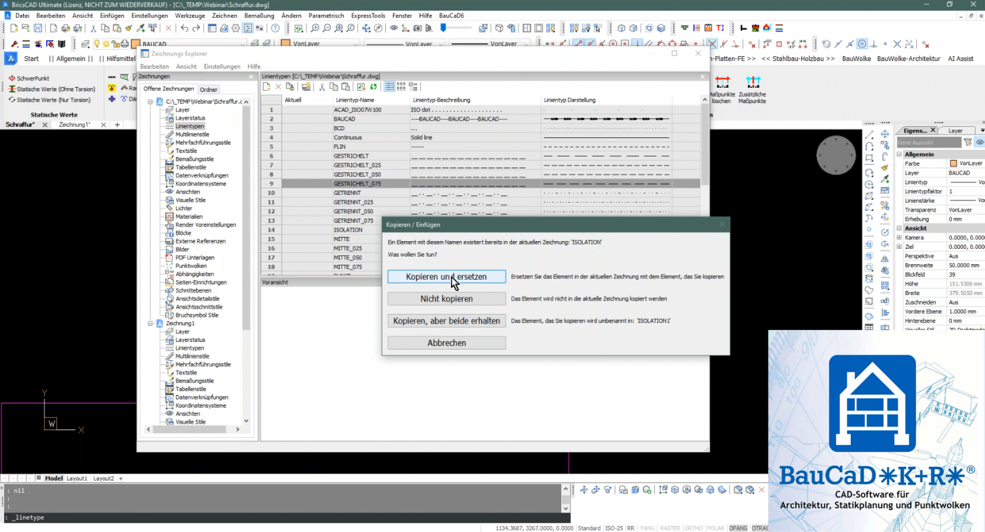Click the Save icon in main toolbar

click(38, 28)
